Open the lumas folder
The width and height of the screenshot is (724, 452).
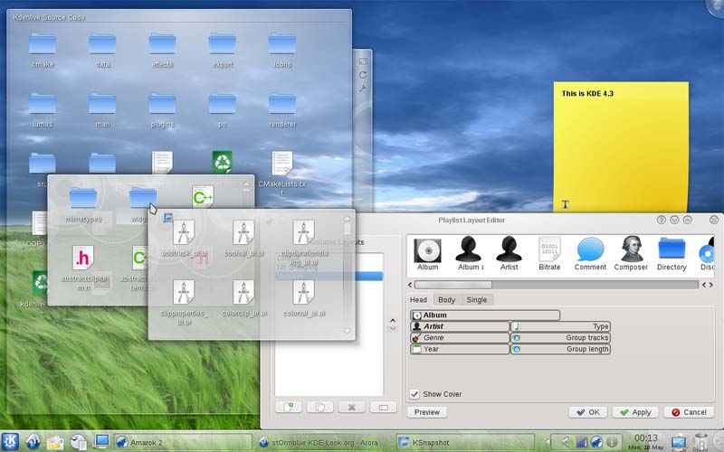[x=43, y=104]
